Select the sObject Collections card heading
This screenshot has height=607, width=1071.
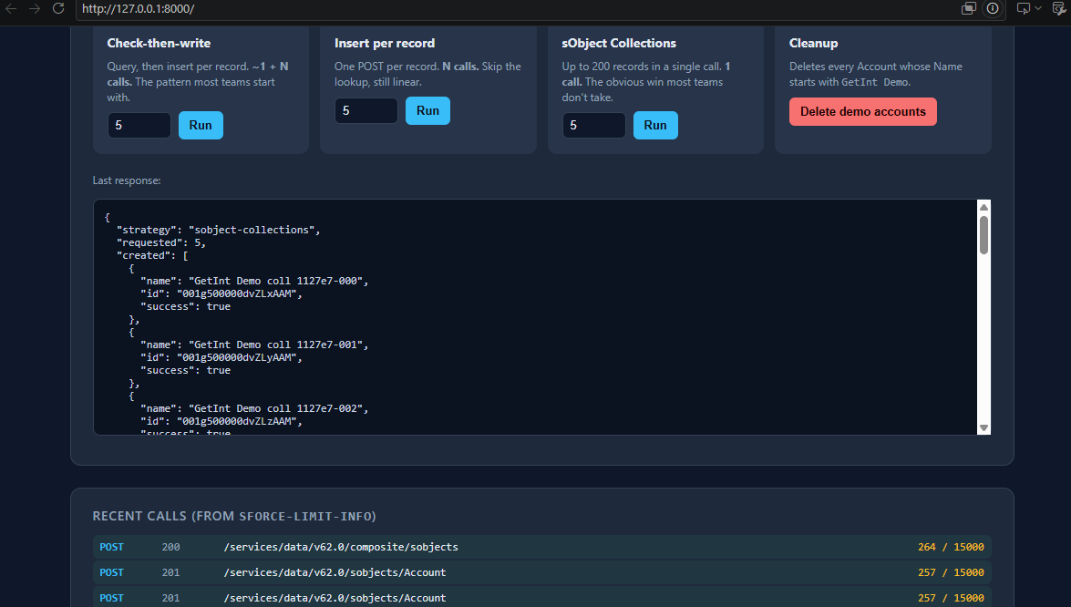[619, 43]
